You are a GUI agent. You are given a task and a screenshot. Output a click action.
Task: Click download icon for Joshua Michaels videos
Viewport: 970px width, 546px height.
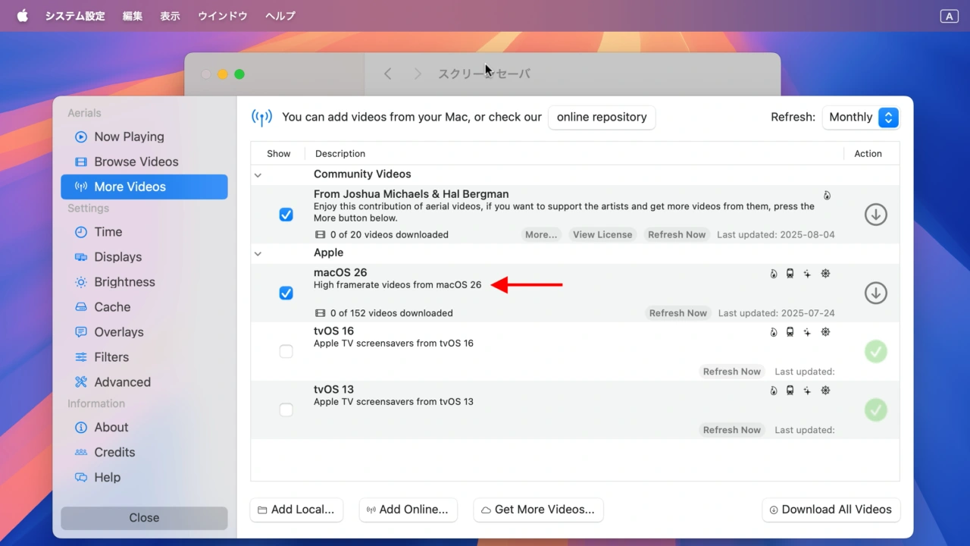coord(876,215)
